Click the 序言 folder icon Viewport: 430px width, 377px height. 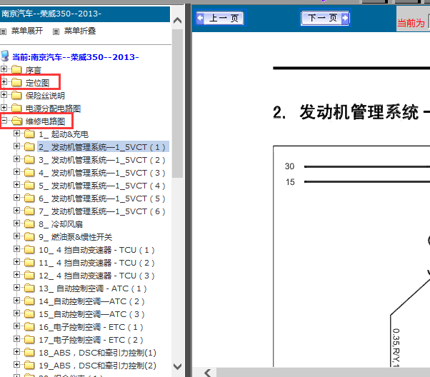16,69
